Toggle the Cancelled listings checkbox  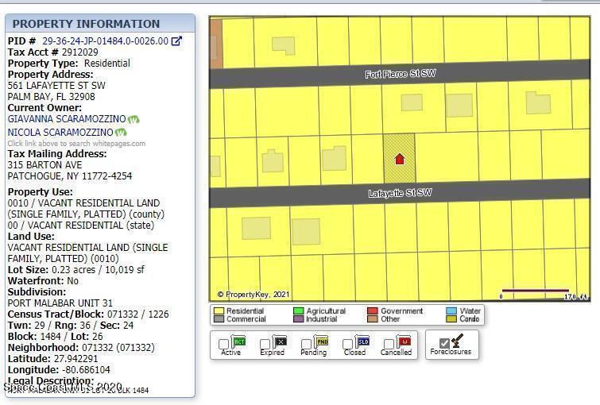coord(389,345)
